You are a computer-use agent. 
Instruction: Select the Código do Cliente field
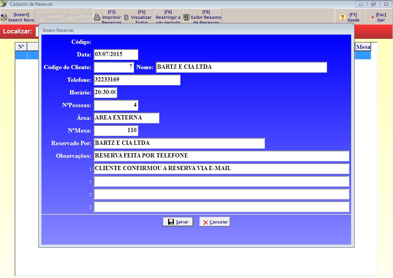(x=114, y=67)
